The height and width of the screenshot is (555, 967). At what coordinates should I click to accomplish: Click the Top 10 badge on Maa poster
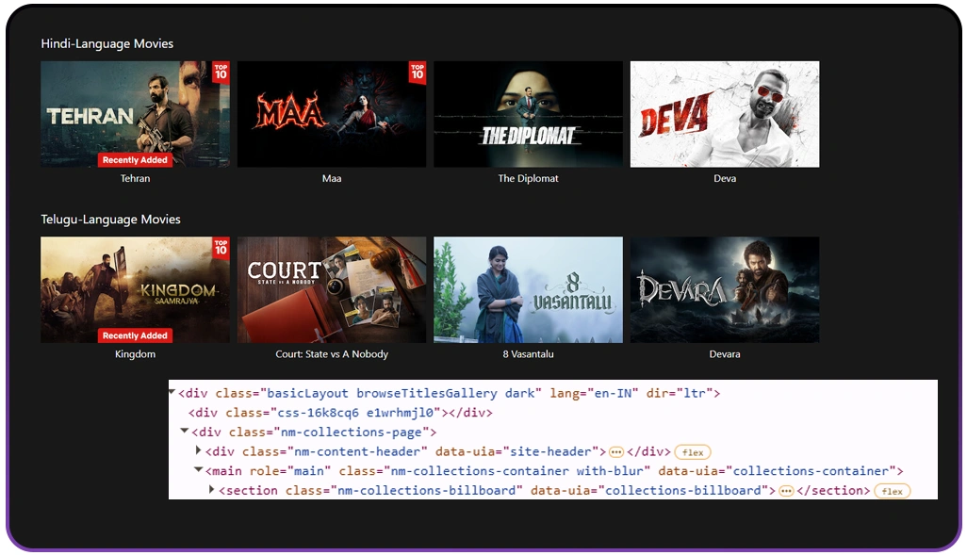click(418, 73)
